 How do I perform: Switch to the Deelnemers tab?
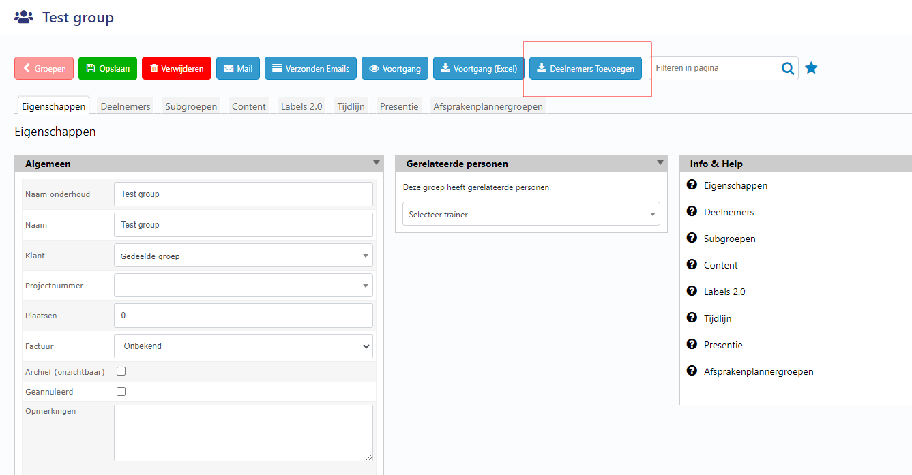click(126, 106)
